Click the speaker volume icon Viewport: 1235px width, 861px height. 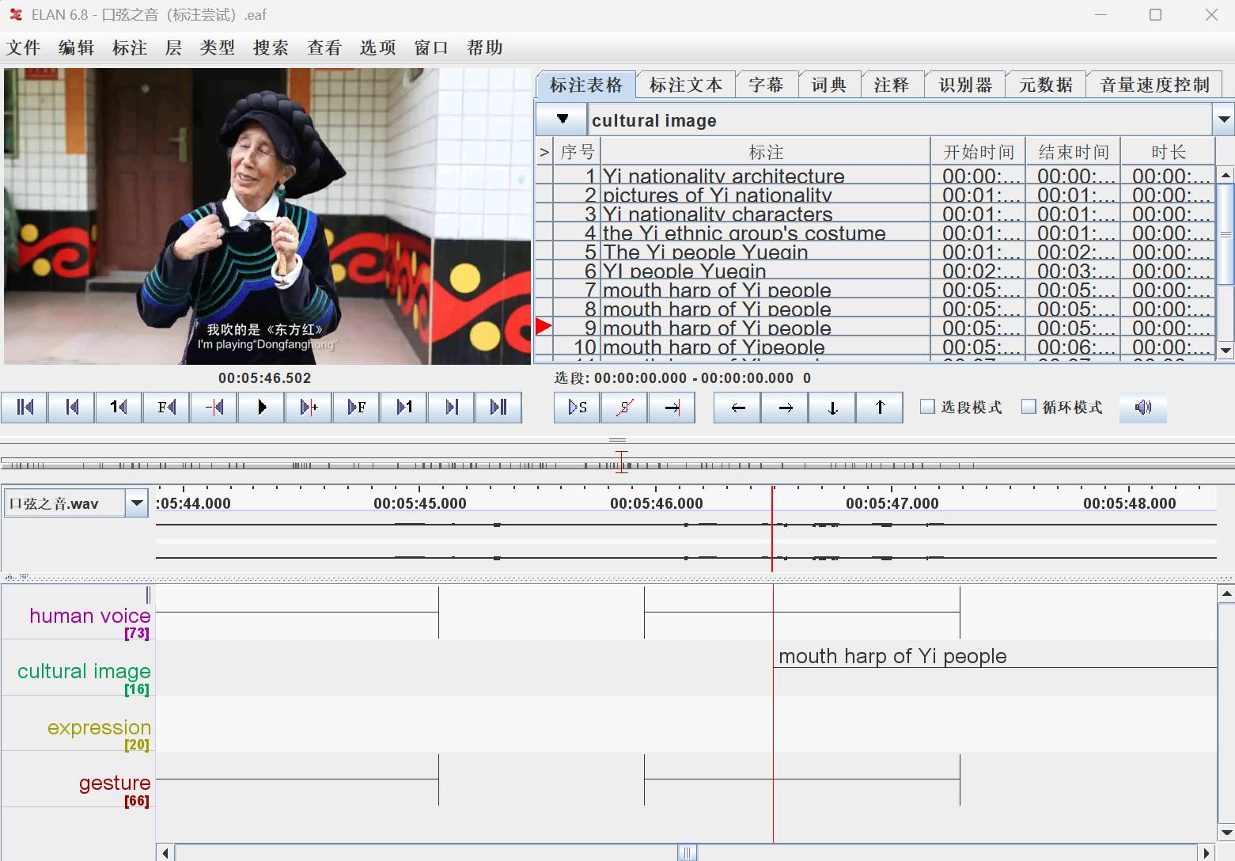[x=1142, y=408]
